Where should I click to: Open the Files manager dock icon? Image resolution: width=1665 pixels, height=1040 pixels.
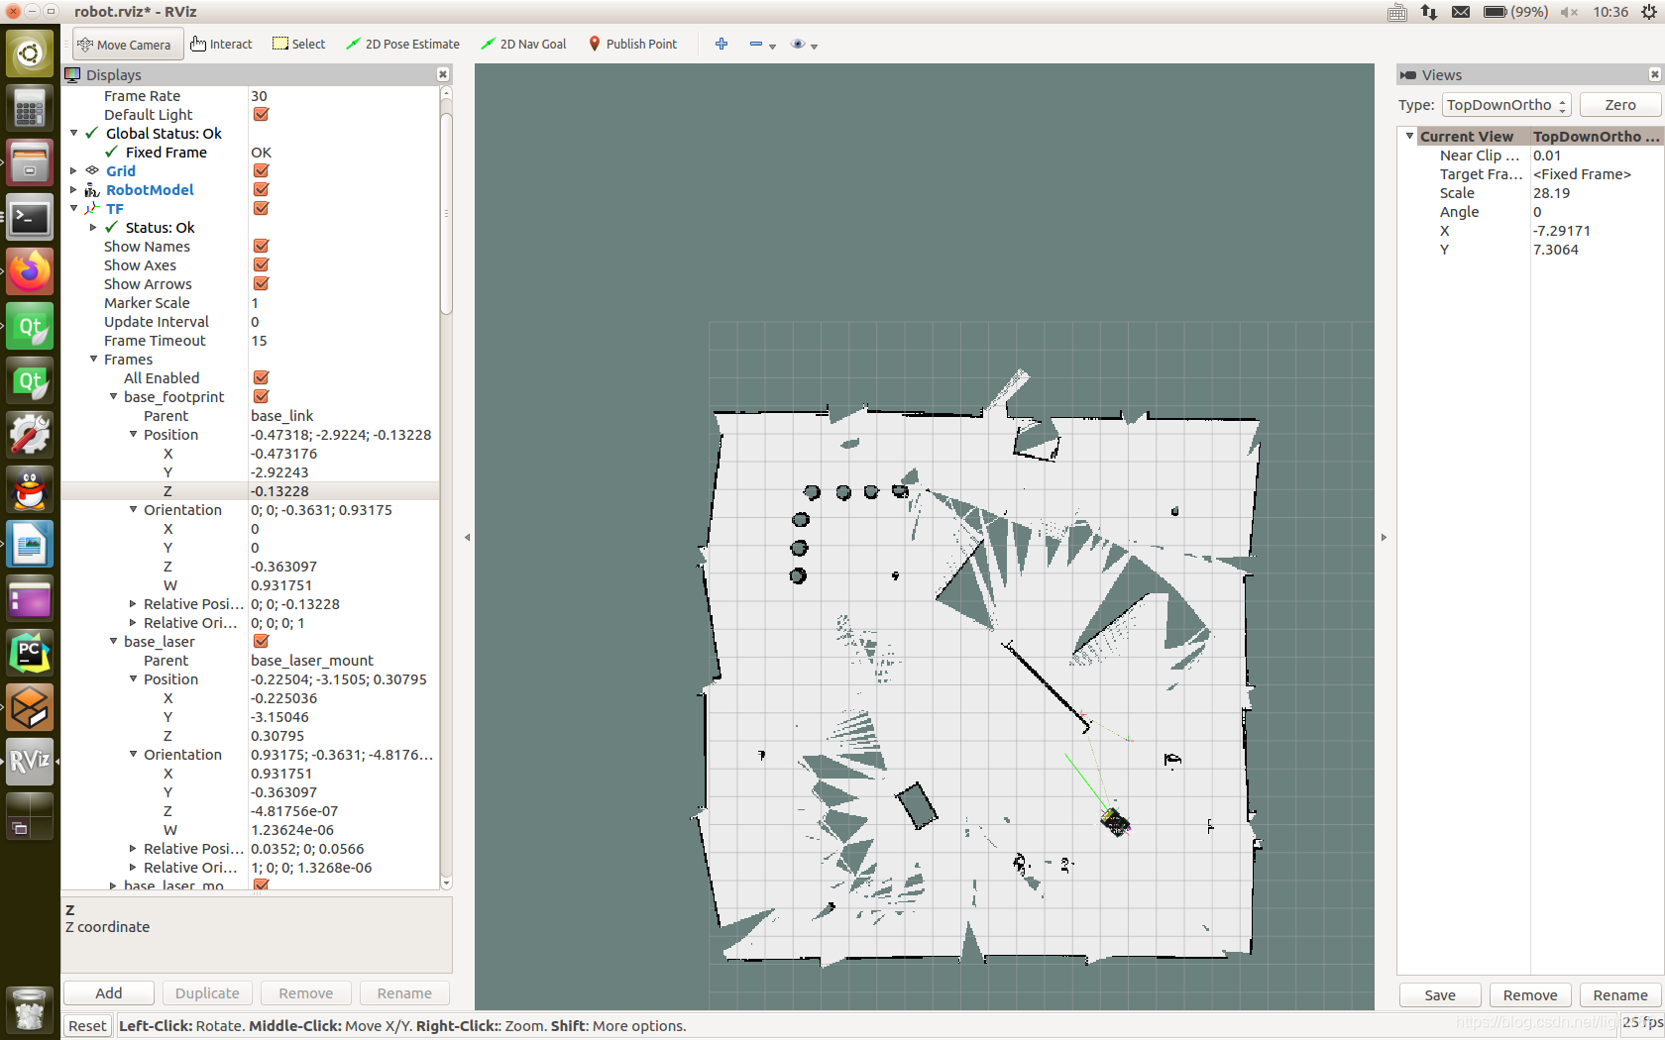coord(30,162)
